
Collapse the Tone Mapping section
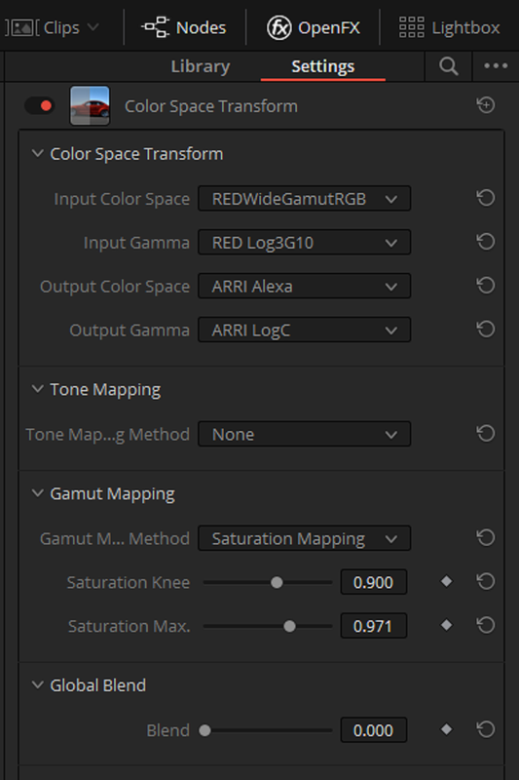[x=38, y=388]
